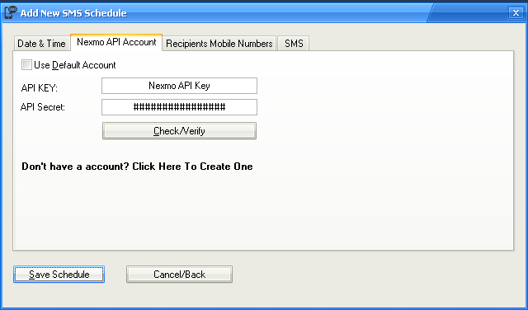Open the Click Here To Create One link
528x310 pixels.
tap(192, 167)
